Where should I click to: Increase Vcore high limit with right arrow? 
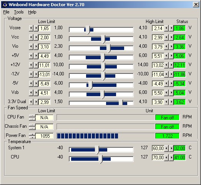pyautogui.click(x=171, y=28)
